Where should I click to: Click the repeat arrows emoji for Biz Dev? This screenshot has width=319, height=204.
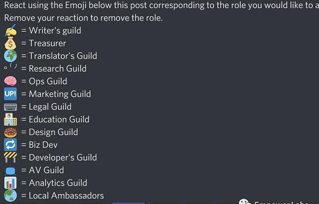coord(11,145)
